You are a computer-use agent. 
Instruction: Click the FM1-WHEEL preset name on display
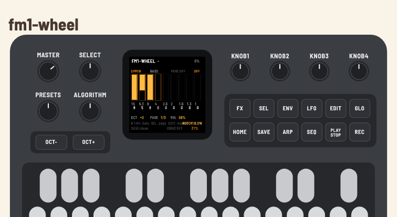143,61
